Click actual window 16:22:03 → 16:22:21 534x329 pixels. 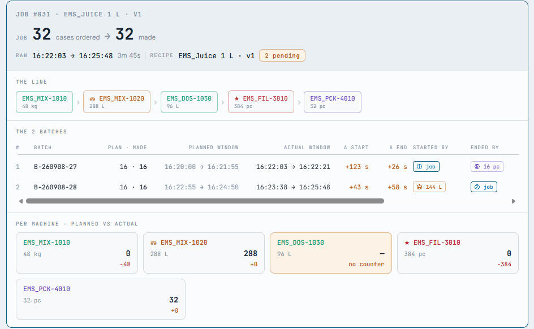point(293,167)
